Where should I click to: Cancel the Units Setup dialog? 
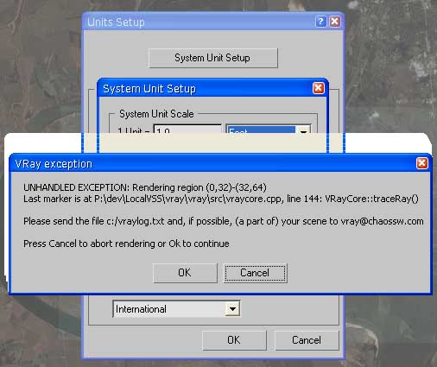tap(307, 340)
